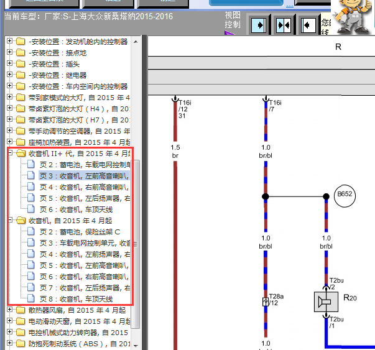Viewport: 375px width, 350px height.
Task: Open 页 3：车载电网控制单元 page
Action: [x=85, y=243]
